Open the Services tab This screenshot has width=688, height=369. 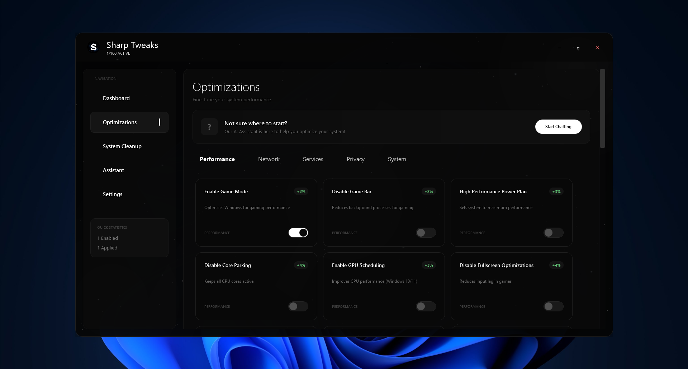pyautogui.click(x=313, y=159)
